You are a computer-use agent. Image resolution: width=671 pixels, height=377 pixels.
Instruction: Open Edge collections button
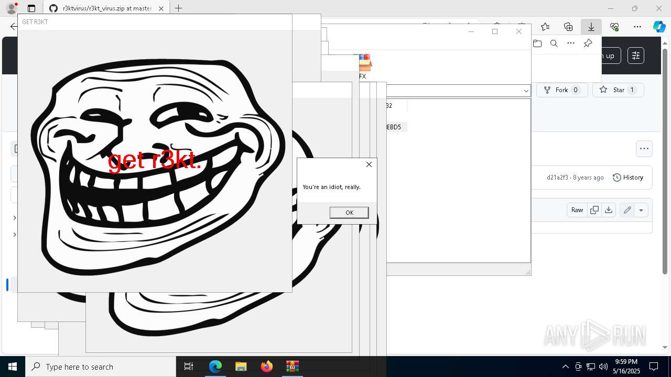click(568, 27)
